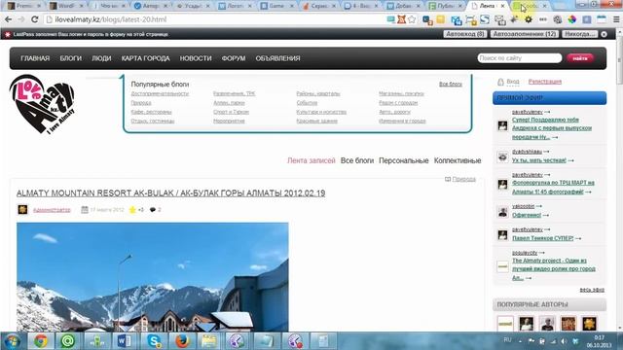
Task: Open the Спорт и Туризм blog link
Action: tap(231, 112)
